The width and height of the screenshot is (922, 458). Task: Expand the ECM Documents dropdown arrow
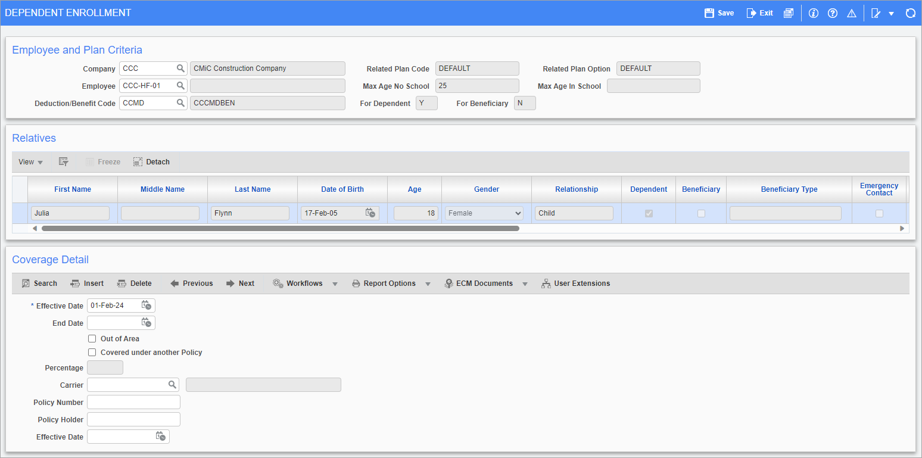[x=525, y=284]
